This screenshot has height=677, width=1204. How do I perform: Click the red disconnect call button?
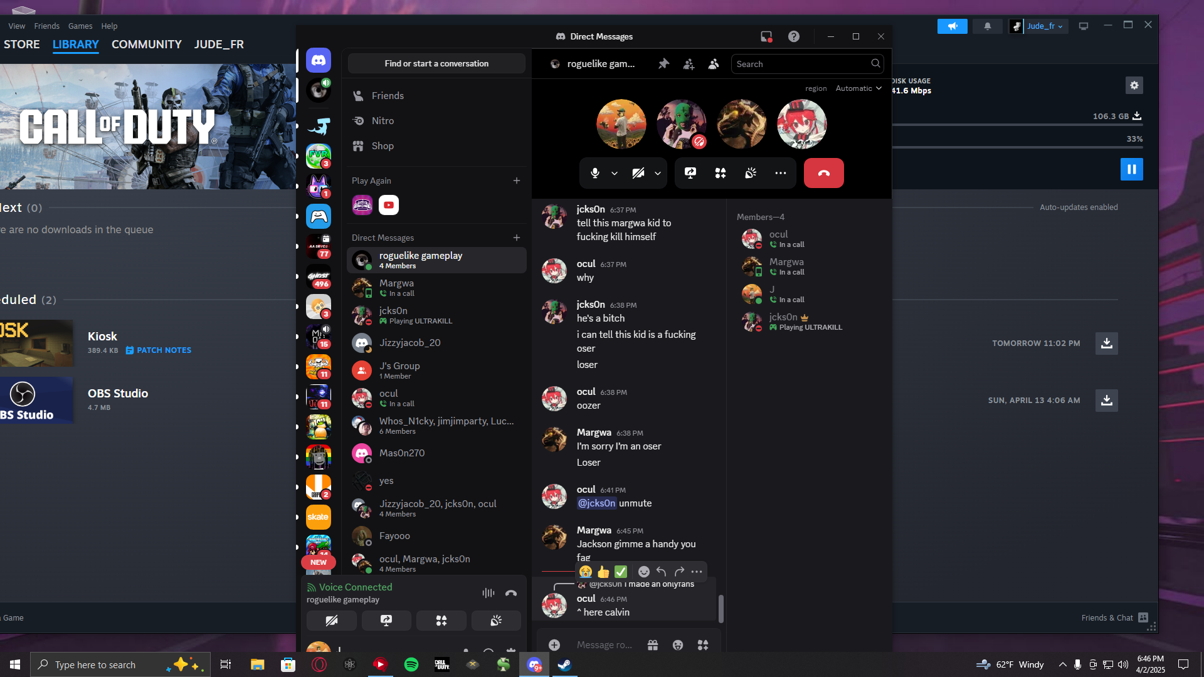[823, 173]
